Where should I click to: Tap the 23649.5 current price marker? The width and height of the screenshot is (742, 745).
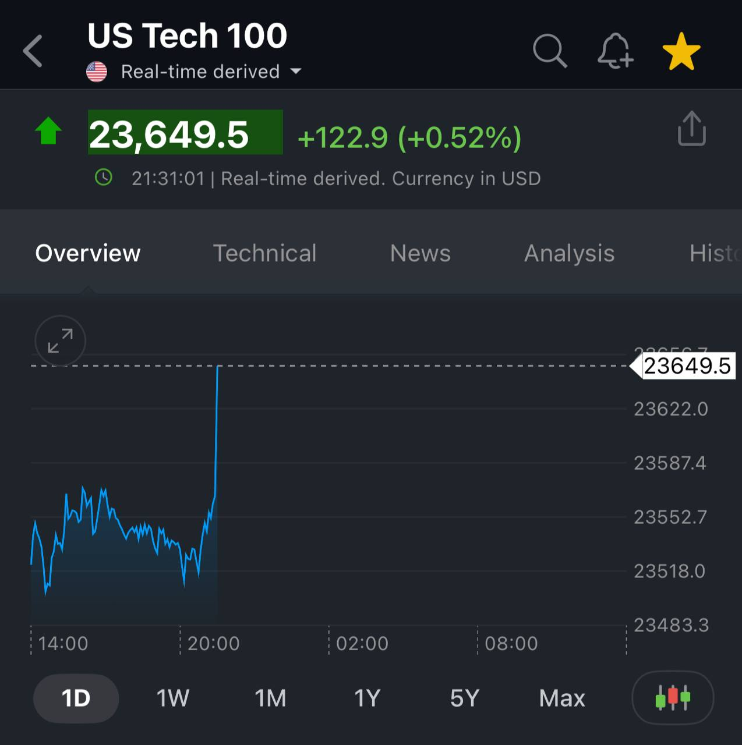coord(686,366)
